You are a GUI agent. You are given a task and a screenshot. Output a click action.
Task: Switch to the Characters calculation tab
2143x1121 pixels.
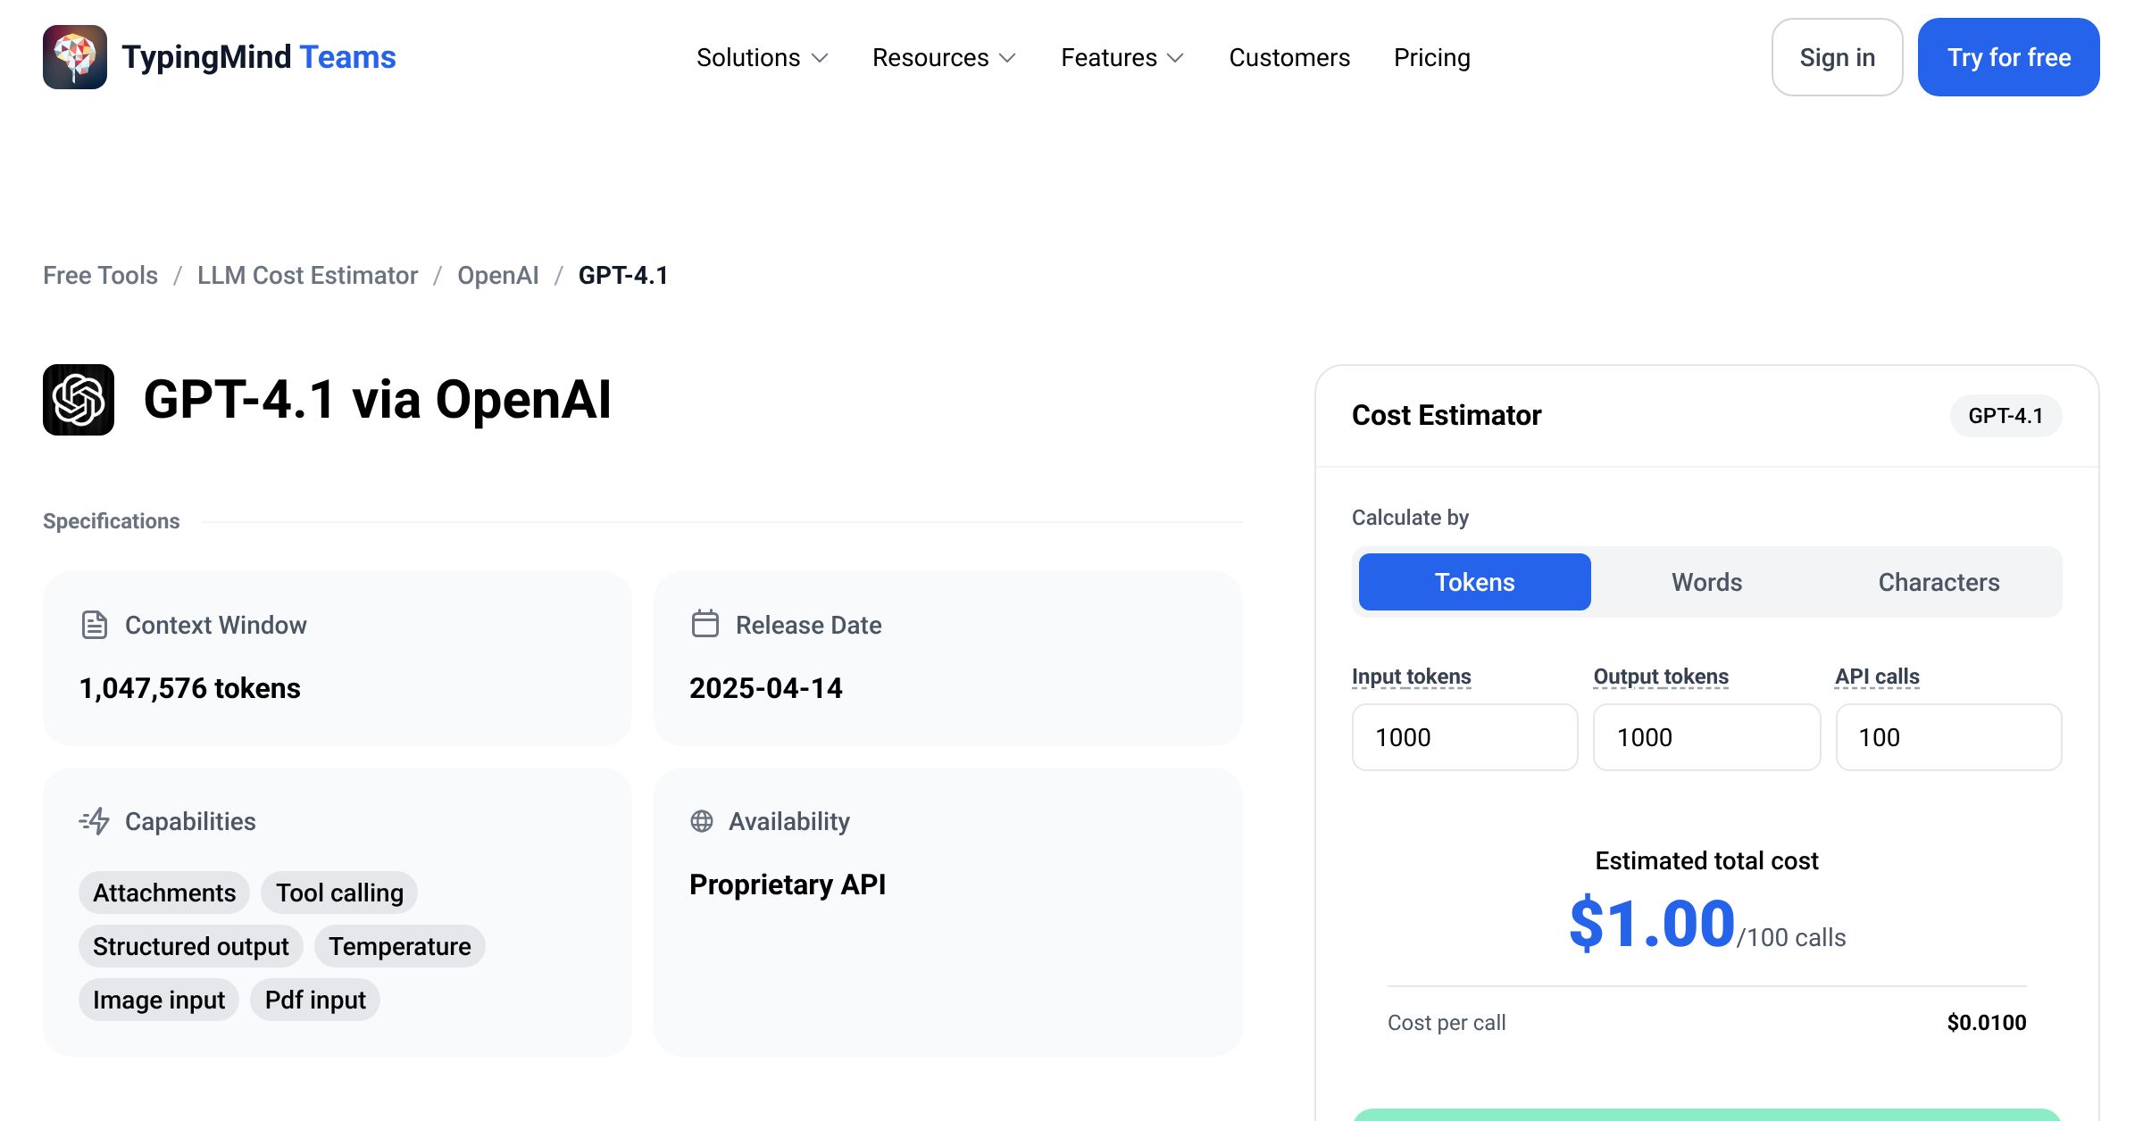click(x=1939, y=582)
